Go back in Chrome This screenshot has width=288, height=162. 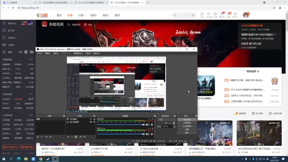pos(4,8)
